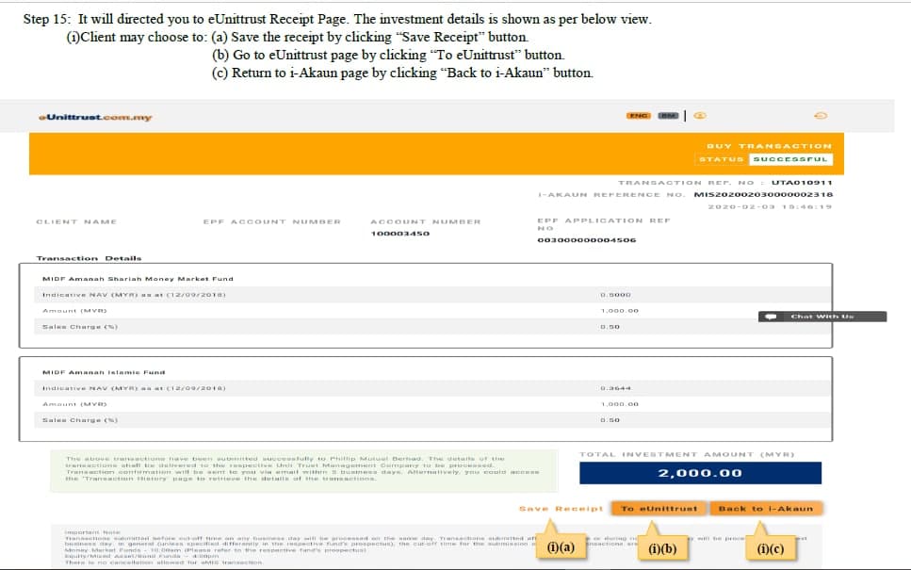Click Indicative NAV label in Amanah Islamic Fund
This screenshot has width=911, height=570.
point(134,388)
